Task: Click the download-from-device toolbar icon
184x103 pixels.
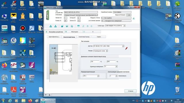Action: click(x=55, y=26)
